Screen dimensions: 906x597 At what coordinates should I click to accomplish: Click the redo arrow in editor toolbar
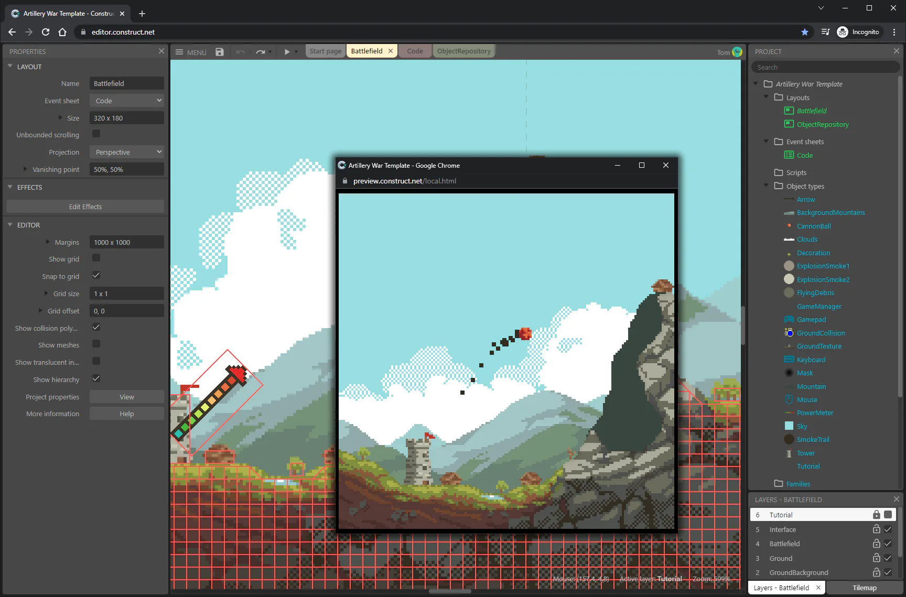(x=260, y=51)
